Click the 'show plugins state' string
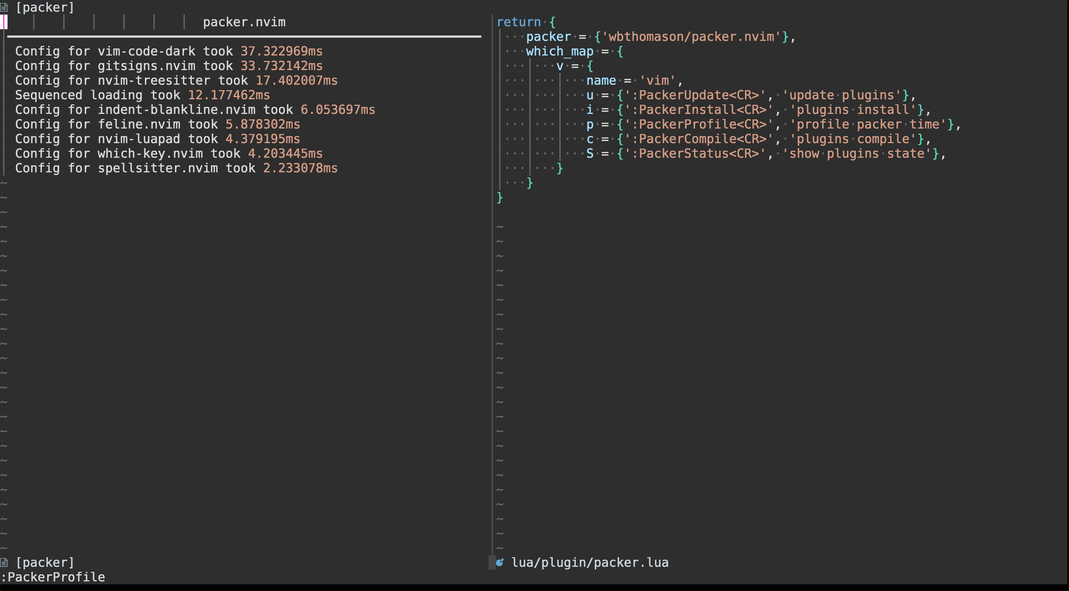 tap(856, 154)
